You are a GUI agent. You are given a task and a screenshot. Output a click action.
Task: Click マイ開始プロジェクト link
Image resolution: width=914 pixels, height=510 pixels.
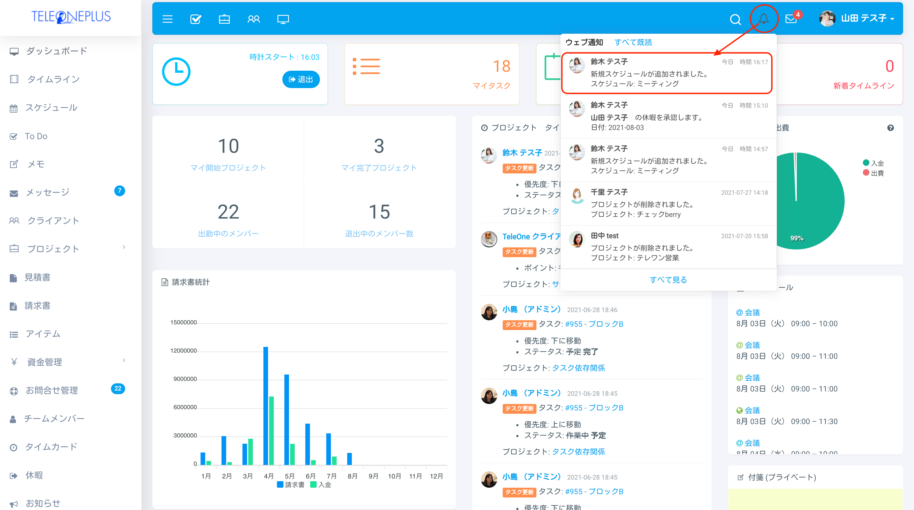(228, 168)
